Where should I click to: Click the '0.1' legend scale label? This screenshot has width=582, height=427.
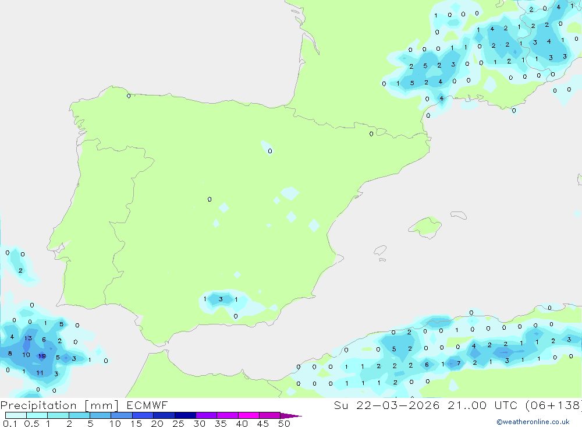point(10,424)
